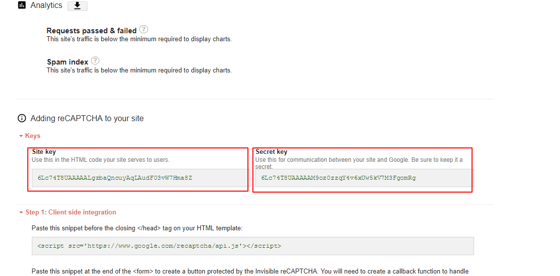The image size is (560, 276).
Task: Select the api.js script snippet box
Action: (x=252, y=246)
